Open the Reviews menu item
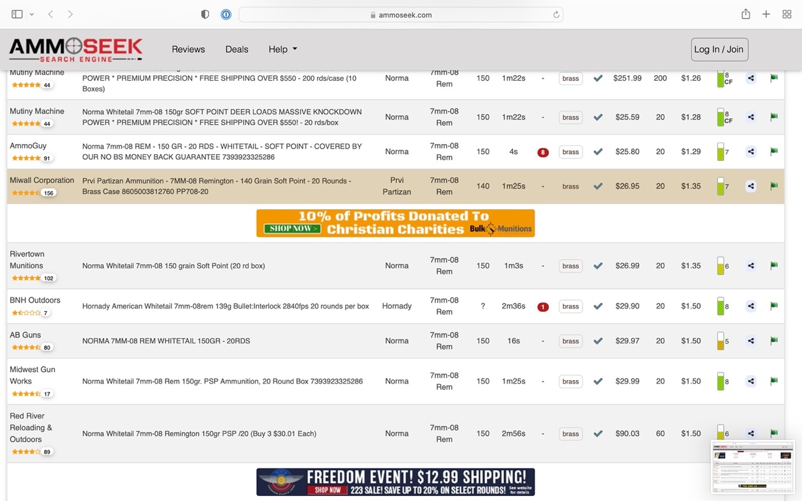This screenshot has height=501, width=802. (x=189, y=49)
